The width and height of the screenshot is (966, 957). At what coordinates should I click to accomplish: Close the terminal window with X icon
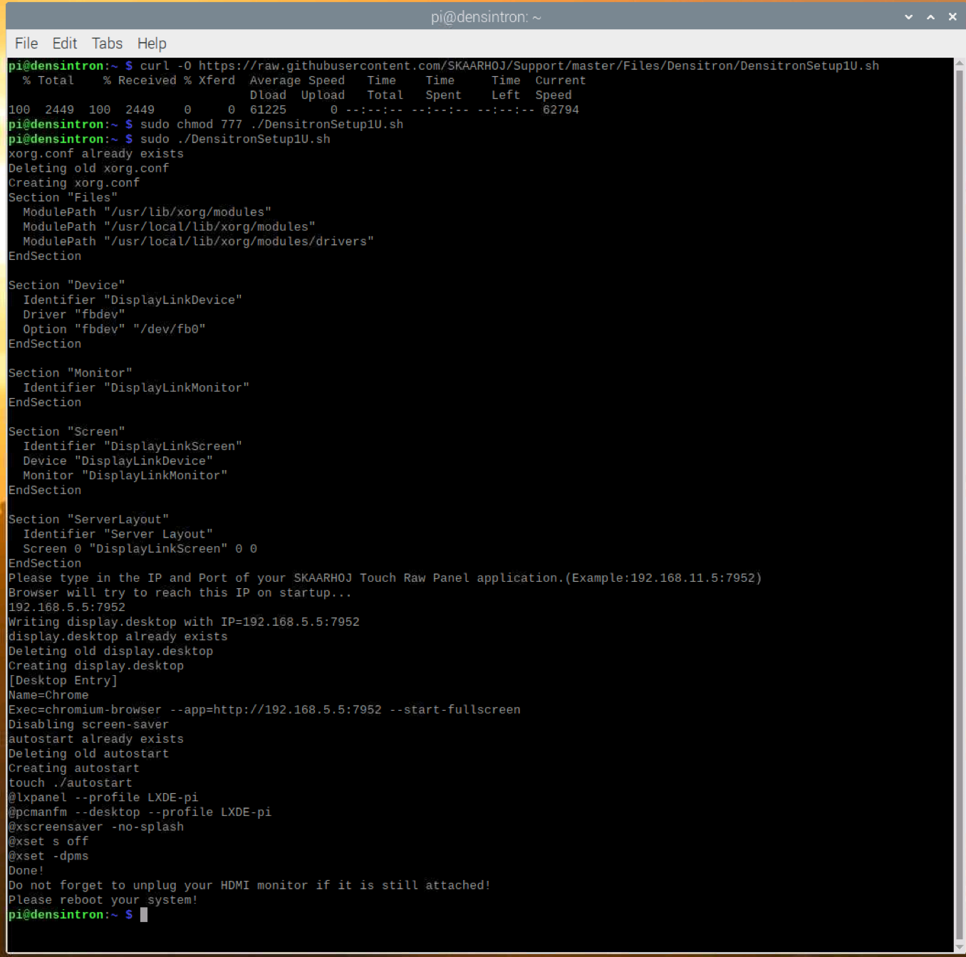tap(952, 17)
